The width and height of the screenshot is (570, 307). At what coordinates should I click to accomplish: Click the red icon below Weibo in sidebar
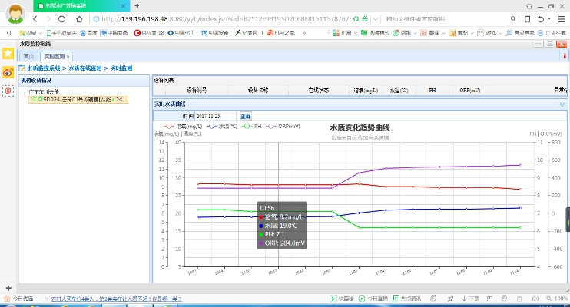(x=8, y=91)
